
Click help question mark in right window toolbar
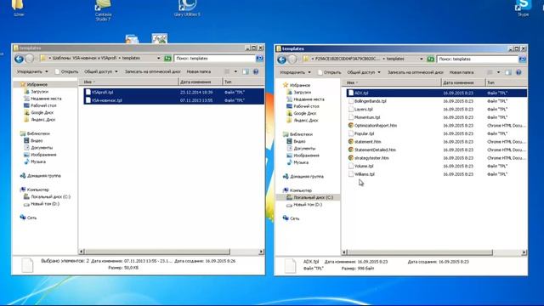[518, 72]
